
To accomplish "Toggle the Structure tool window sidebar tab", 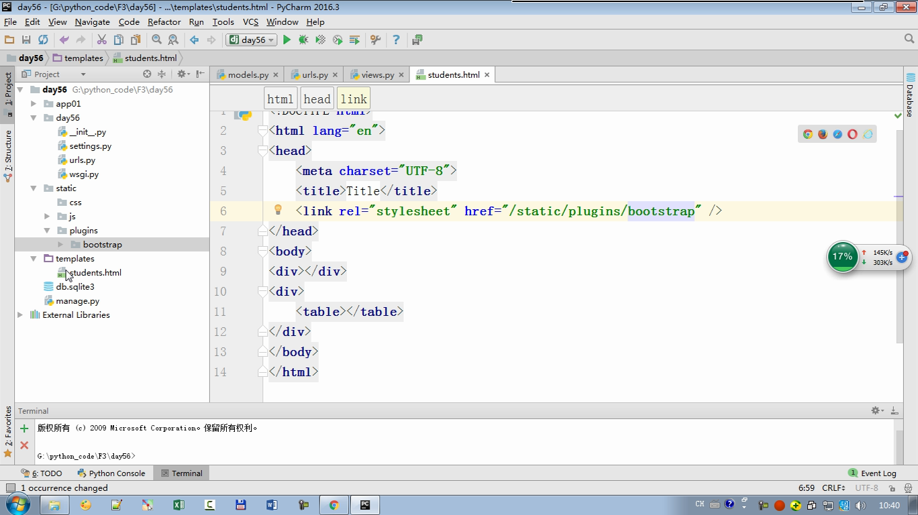I will point(8,156).
